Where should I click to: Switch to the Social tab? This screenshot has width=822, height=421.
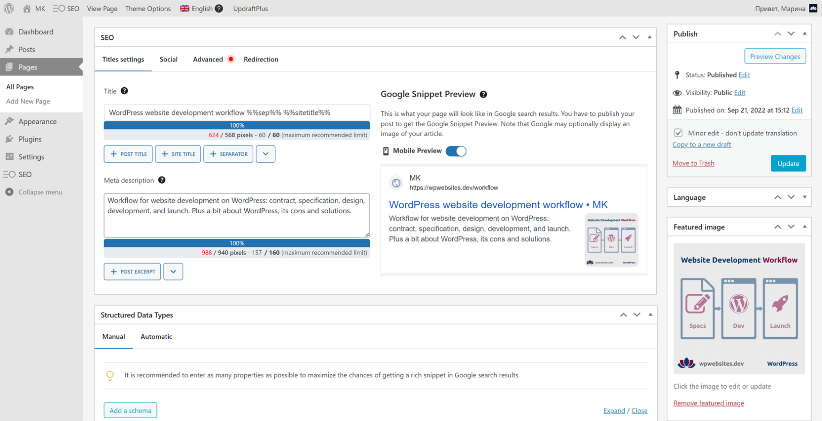(x=169, y=59)
